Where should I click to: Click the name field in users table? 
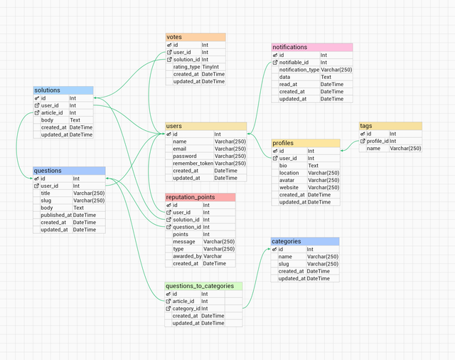coord(206,142)
